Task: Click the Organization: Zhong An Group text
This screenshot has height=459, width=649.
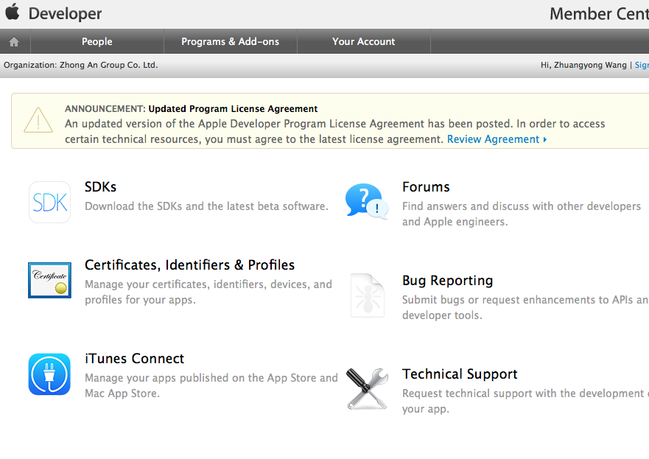Action: click(x=81, y=65)
